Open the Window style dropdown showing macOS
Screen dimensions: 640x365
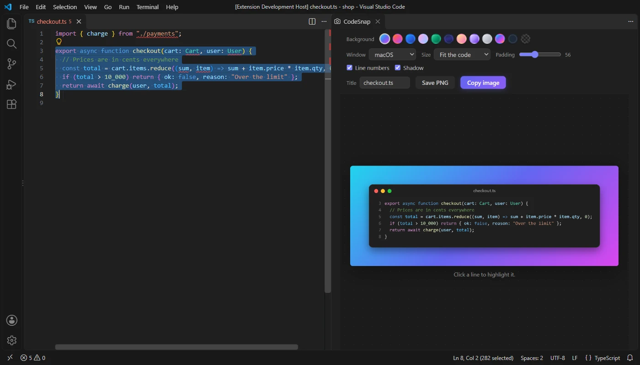click(x=392, y=55)
